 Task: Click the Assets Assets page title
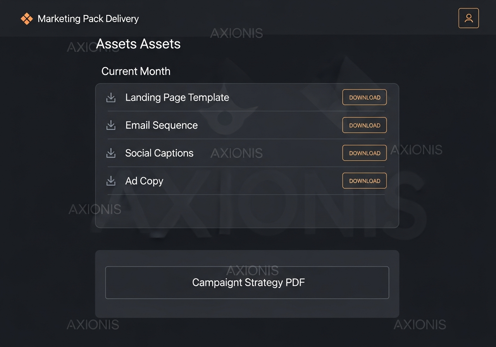tap(138, 44)
